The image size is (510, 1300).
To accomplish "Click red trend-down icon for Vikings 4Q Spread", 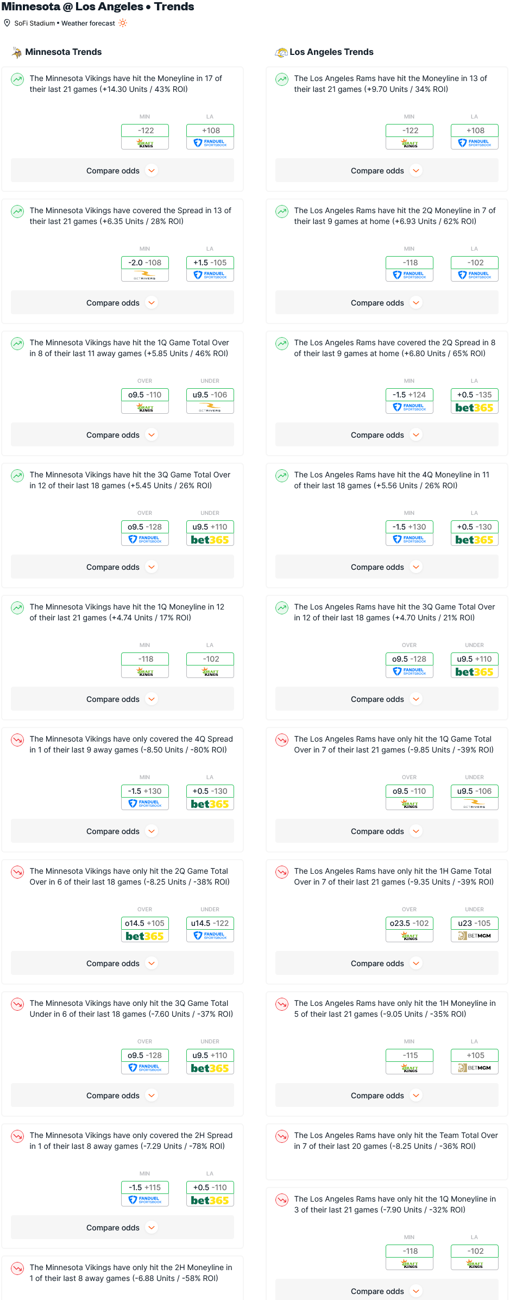I will tap(17, 740).
